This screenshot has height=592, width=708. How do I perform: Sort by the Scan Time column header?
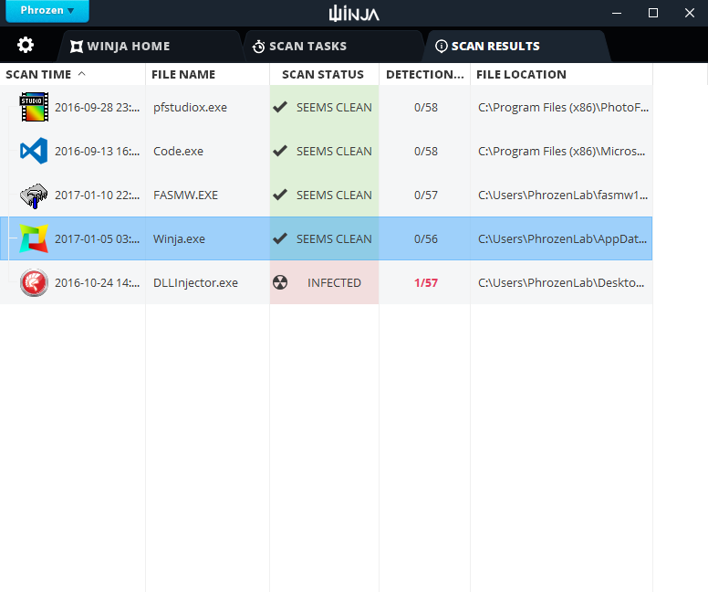72,75
